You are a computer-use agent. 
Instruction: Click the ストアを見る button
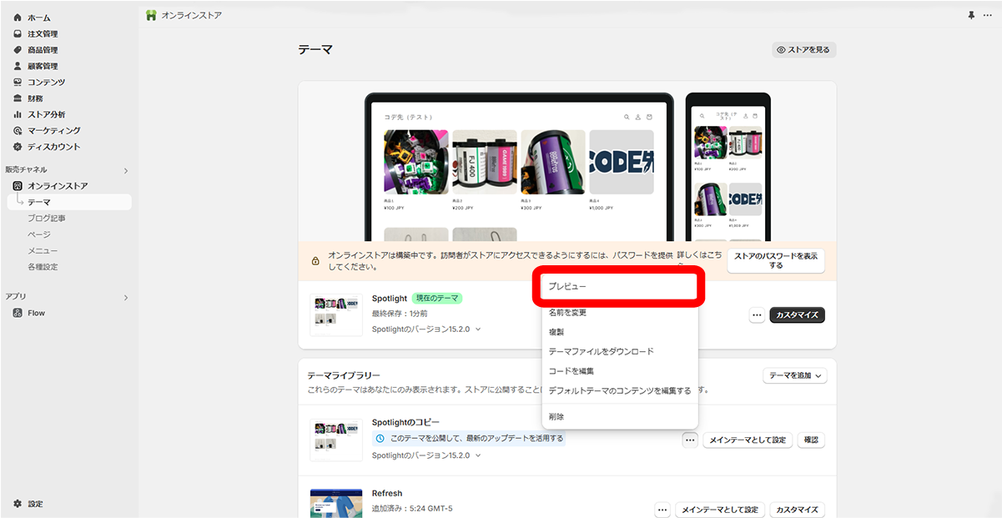tap(803, 50)
